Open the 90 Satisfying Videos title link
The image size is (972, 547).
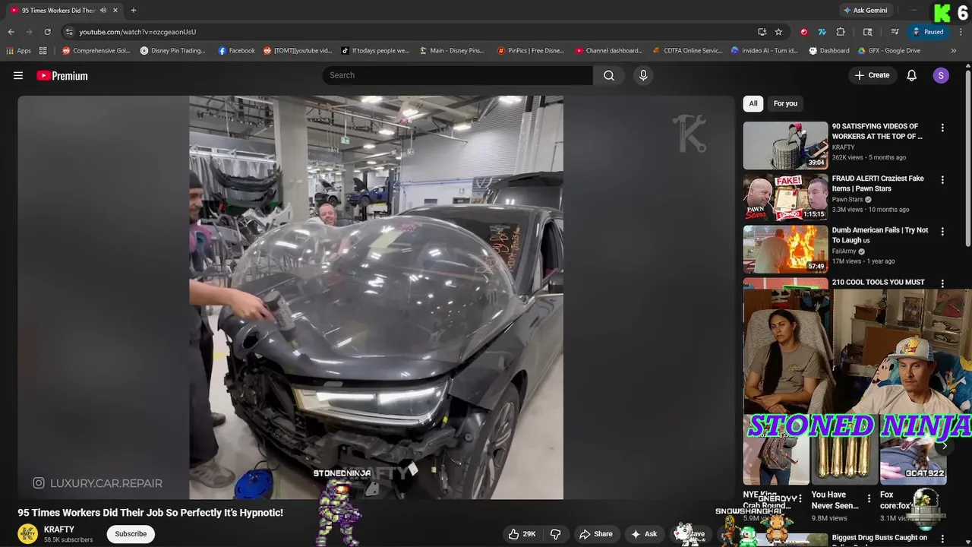[x=877, y=131]
